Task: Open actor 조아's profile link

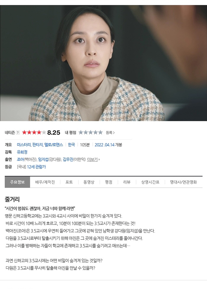Action: tap(20, 159)
